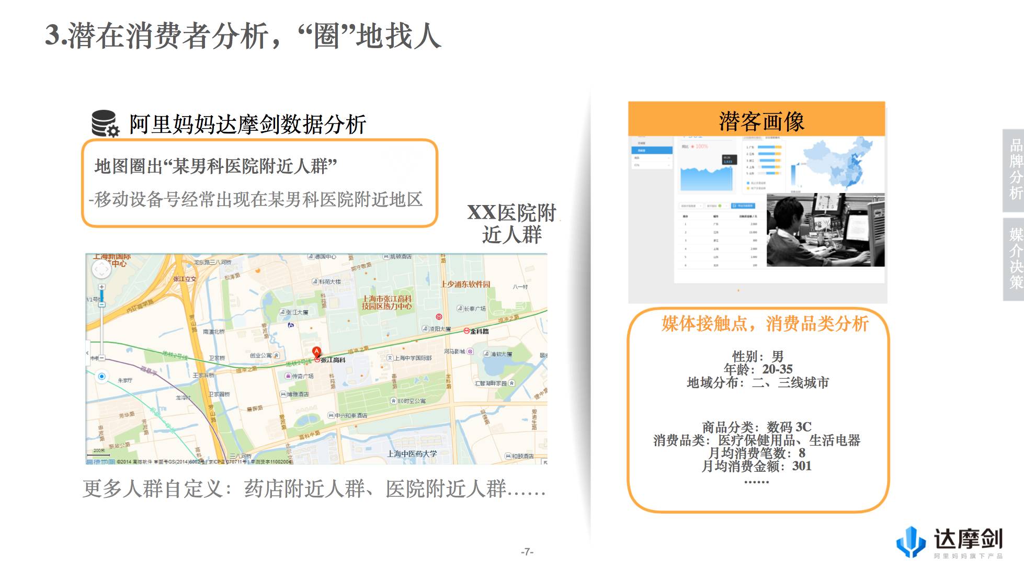Collapse the map's left side panel arrow
The height and width of the screenshot is (567, 1024).
(87, 353)
